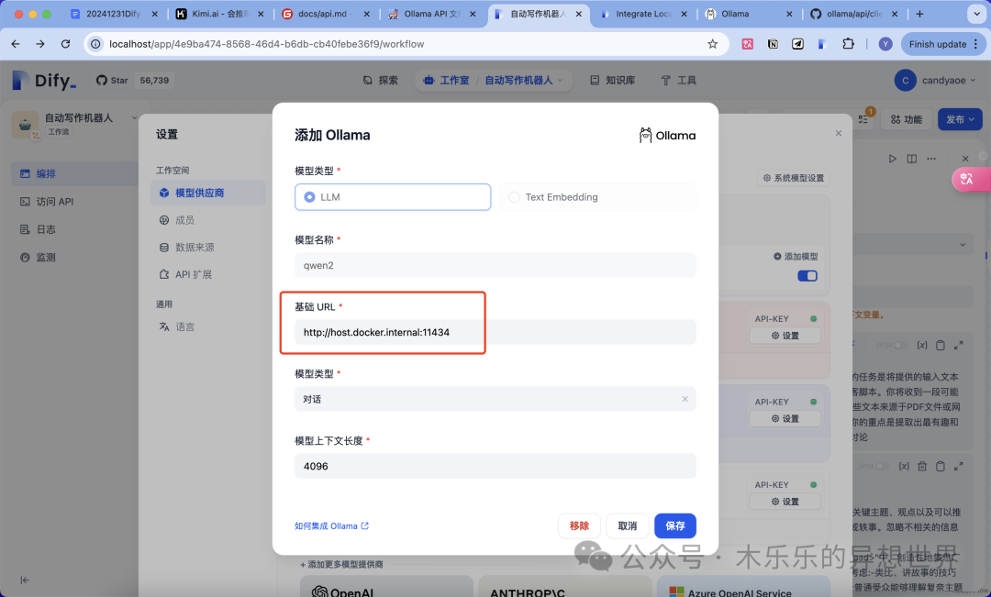The image size is (991, 597).
Task: Open the 工具 nav tab
Action: pos(679,80)
